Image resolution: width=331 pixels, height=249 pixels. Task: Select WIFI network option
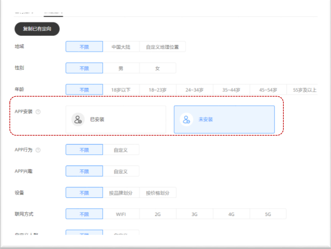pyautogui.click(x=121, y=214)
